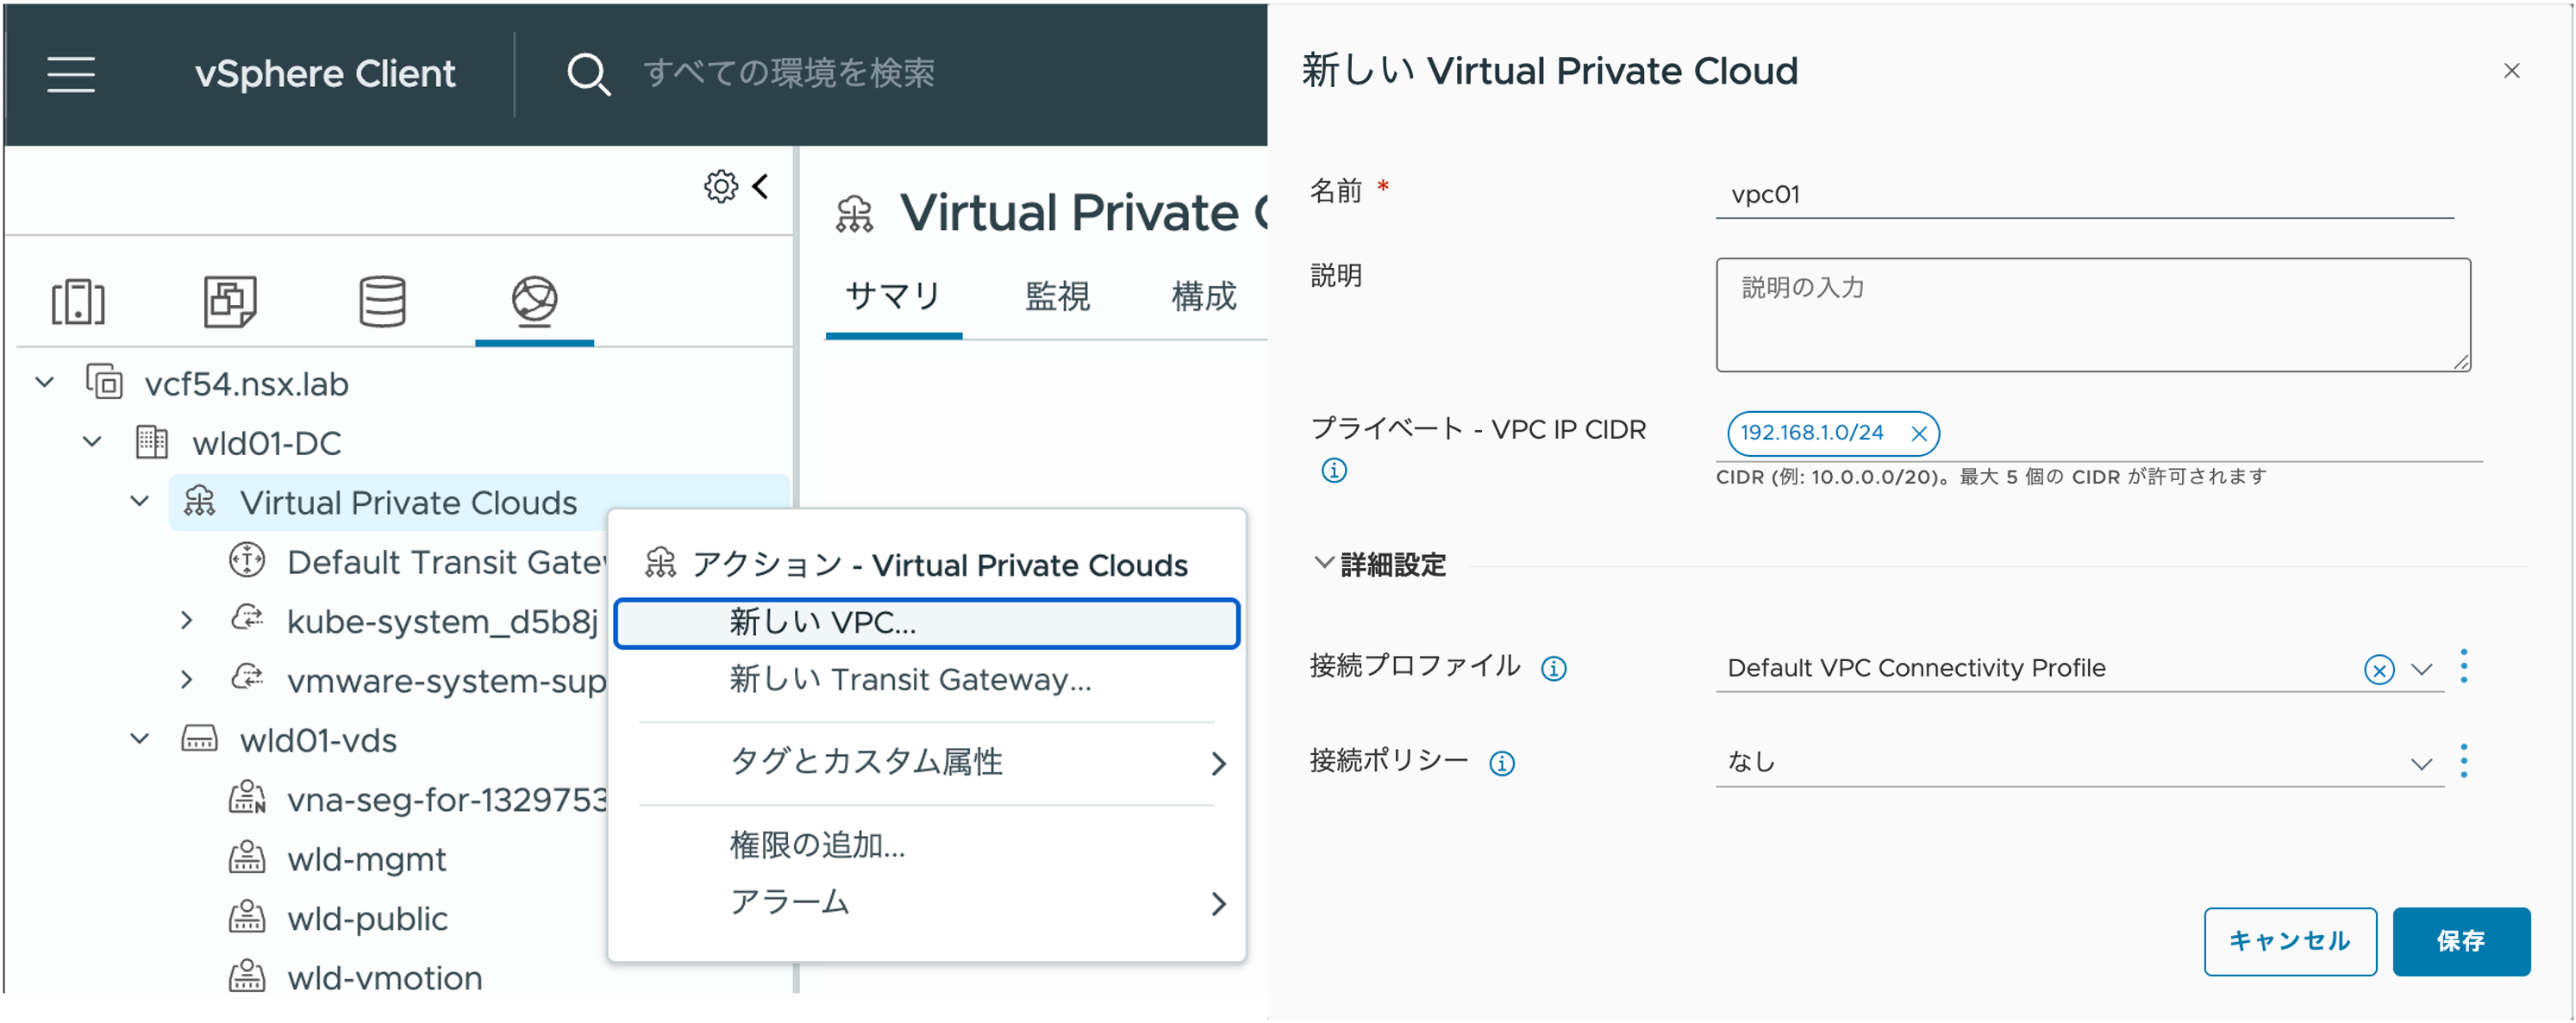Open the connectivity profile dropdown

[2421, 669]
